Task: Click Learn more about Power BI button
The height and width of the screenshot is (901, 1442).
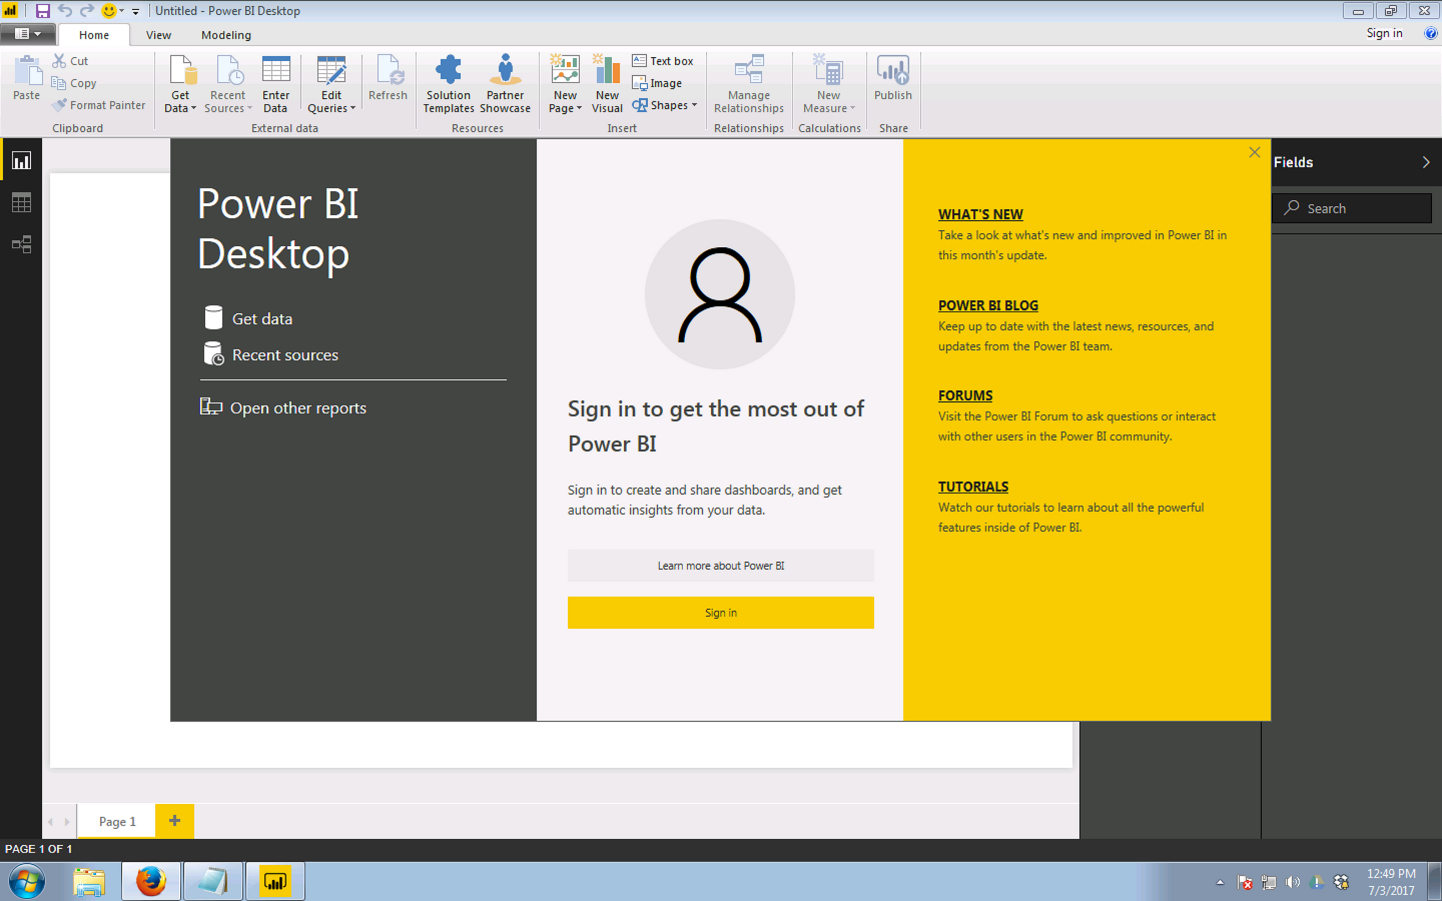Action: (720, 566)
